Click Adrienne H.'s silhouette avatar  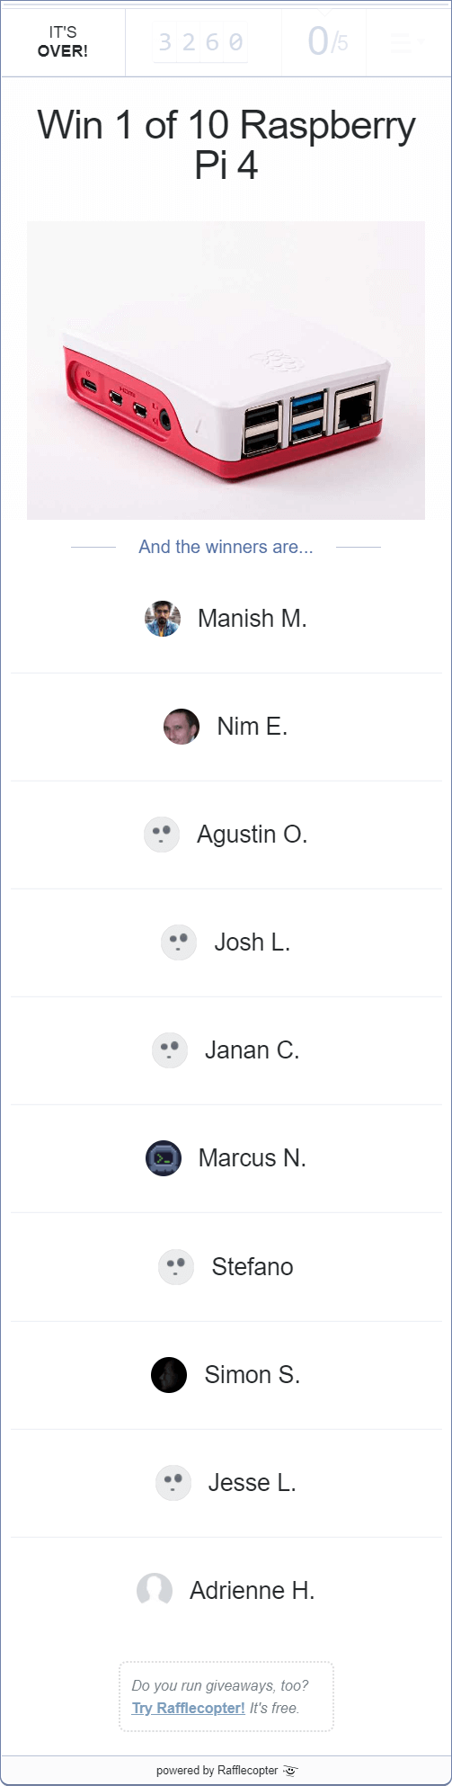coord(155,1590)
